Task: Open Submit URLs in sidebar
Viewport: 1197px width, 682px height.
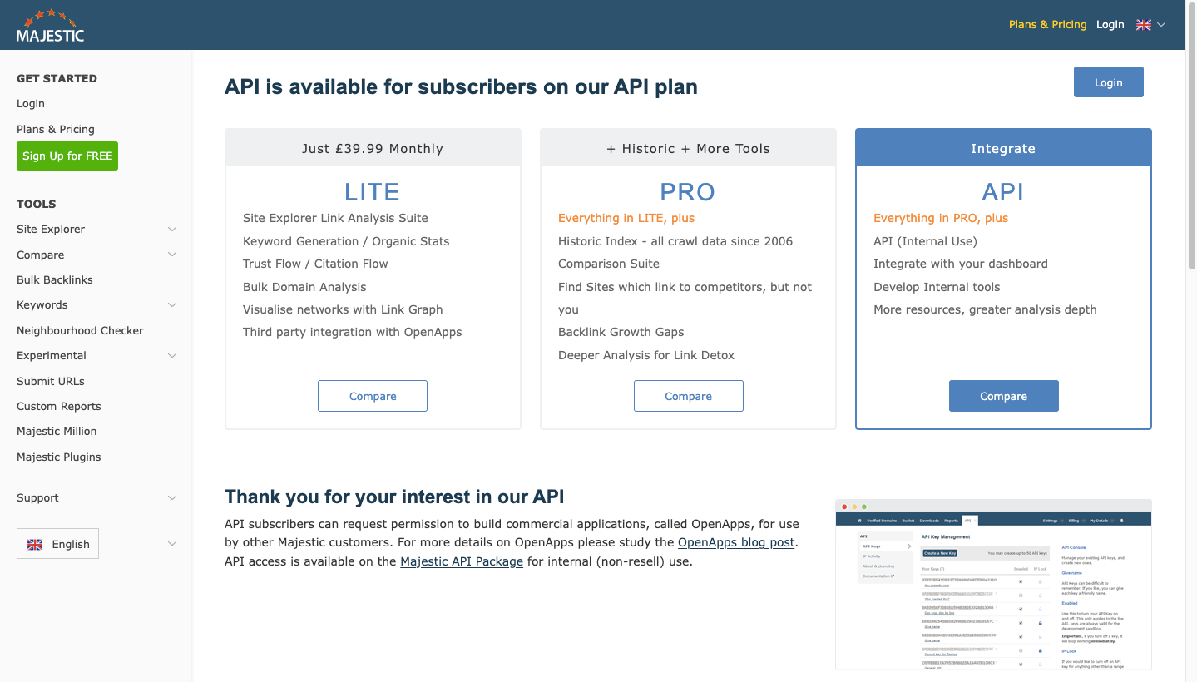Action: click(51, 381)
